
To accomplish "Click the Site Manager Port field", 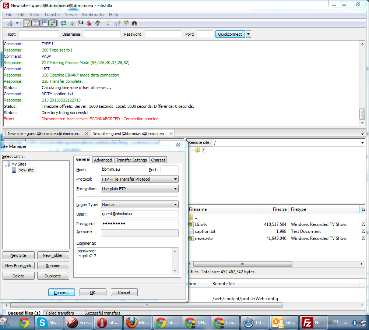I will [x=169, y=169].
